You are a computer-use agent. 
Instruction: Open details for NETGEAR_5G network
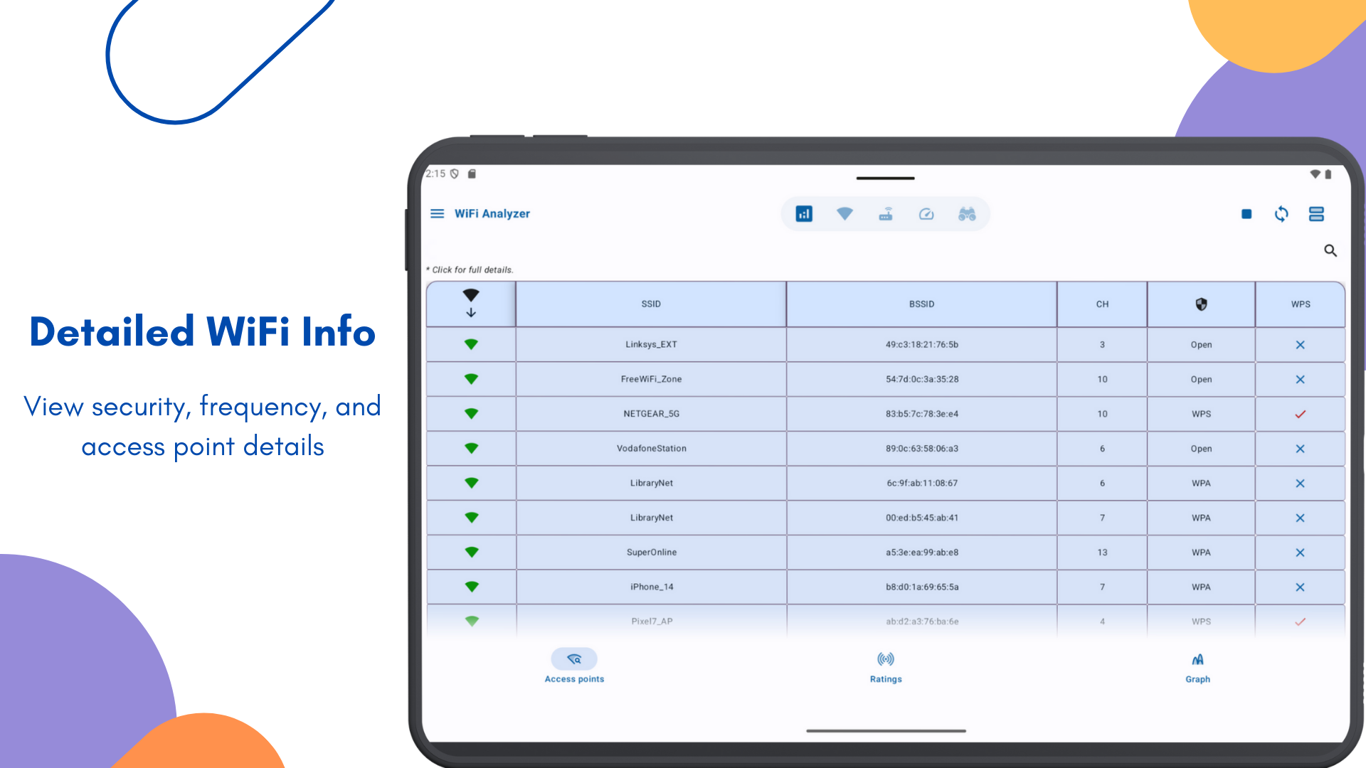651,414
